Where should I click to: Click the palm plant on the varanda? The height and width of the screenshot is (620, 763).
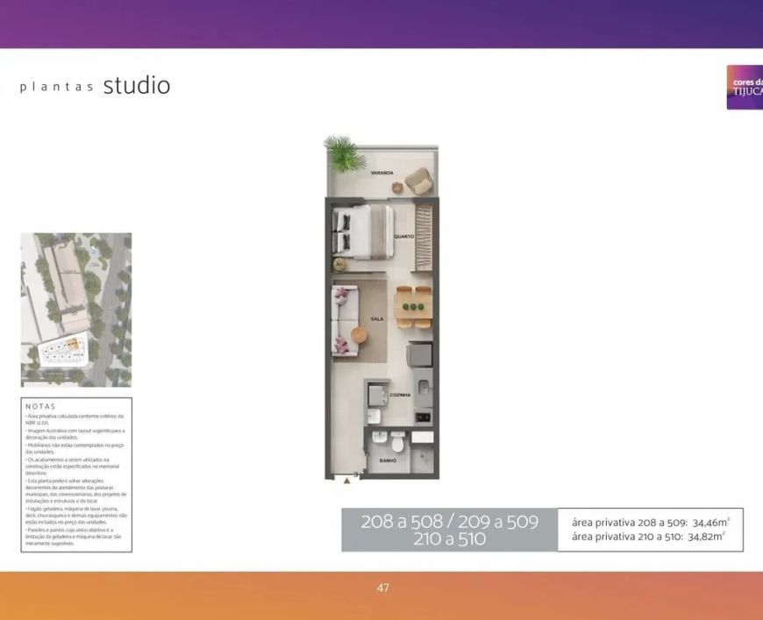click(345, 153)
